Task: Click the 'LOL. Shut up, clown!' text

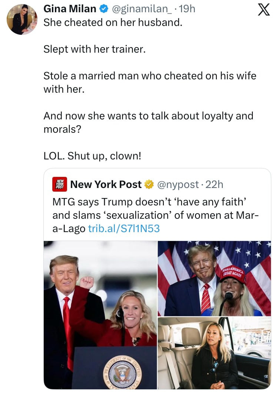Action: coord(92,156)
